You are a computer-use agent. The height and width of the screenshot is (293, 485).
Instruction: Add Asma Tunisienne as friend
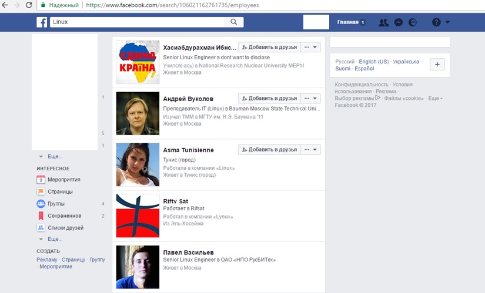(269, 150)
